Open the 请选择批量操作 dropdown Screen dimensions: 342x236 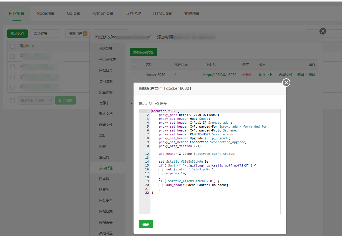click(36, 100)
